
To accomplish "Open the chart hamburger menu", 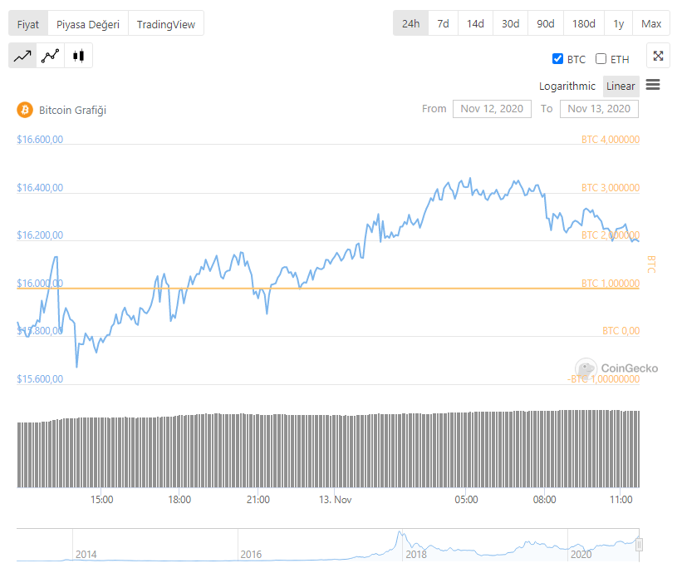I will tap(652, 85).
